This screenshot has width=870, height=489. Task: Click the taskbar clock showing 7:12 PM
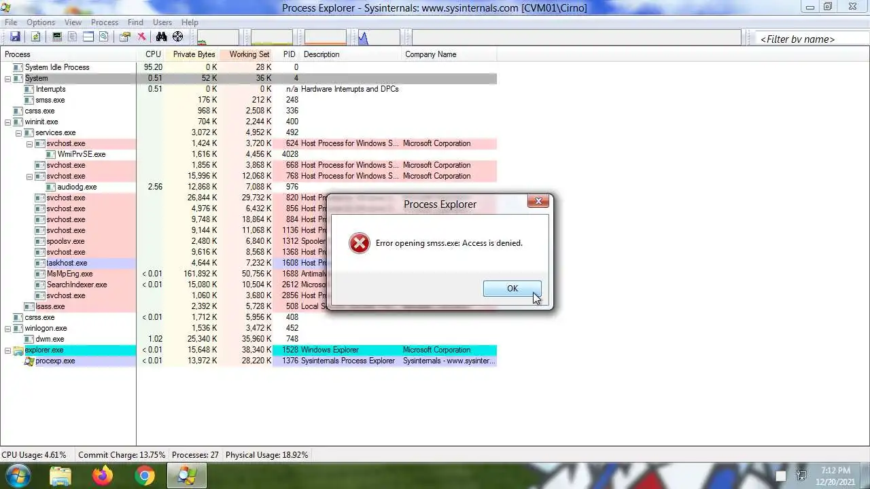coord(835,475)
